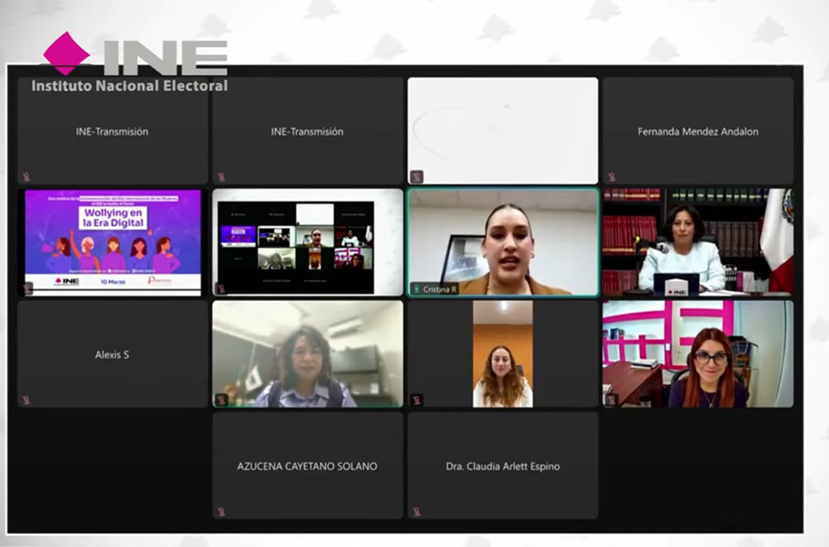Click muted mic icon on Fernanda Mendez Andalon tile
This screenshot has width=829, height=547.
click(x=612, y=177)
